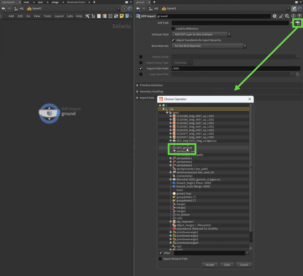Expand the Primitive Definition section
The height and width of the screenshot is (276, 303).
click(x=151, y=85)
